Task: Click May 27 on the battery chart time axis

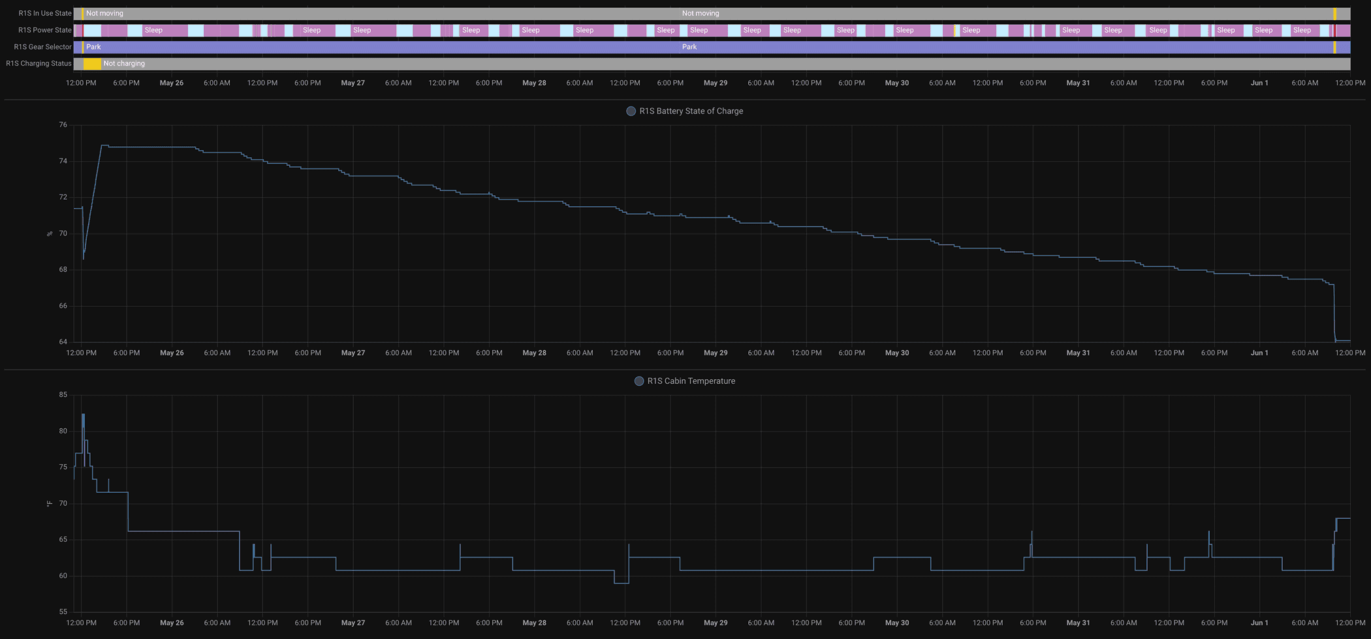Action: pyautogui.click(x=353, y=353)
